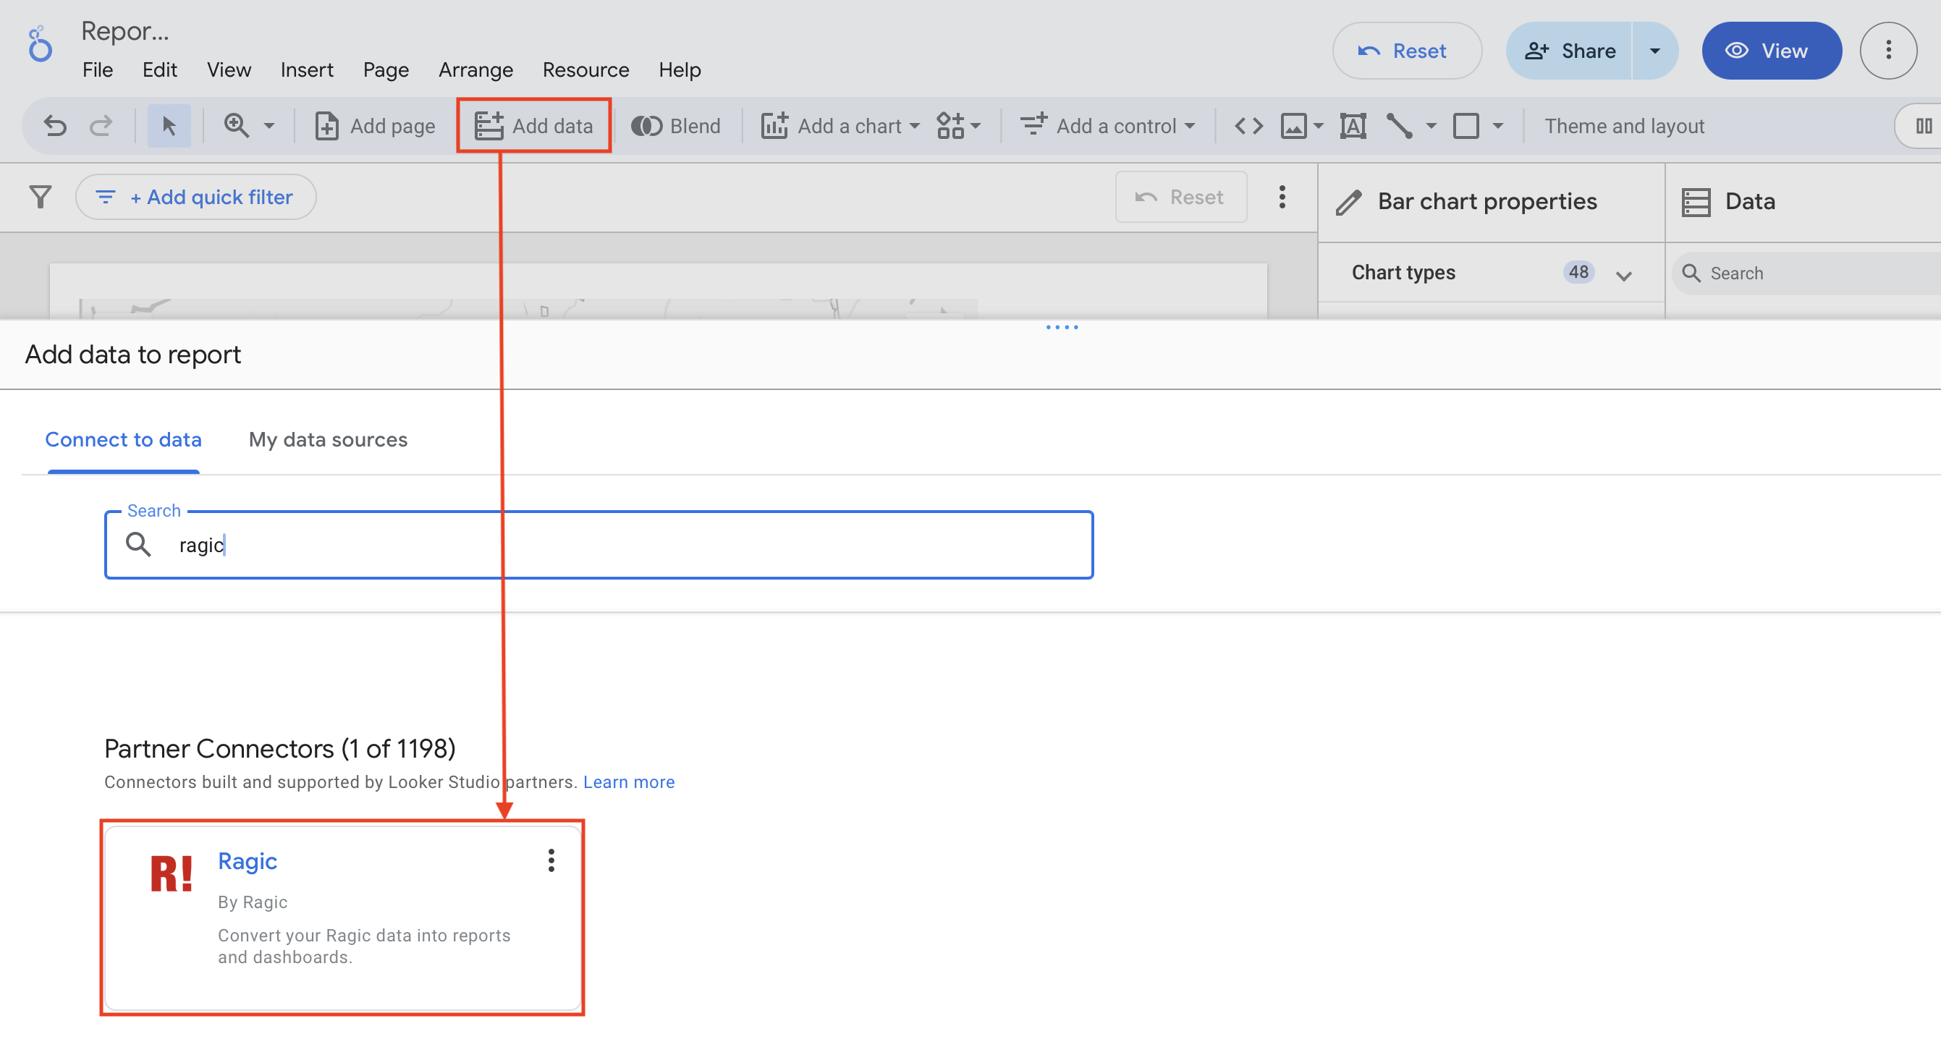Open the shape dropdown arrow
Screen dimensions: 1941x1042
(x=1498, y=126)
